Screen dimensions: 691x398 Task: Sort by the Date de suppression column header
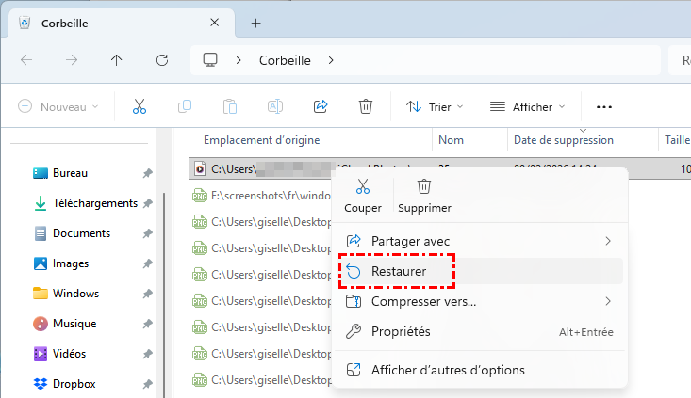pyautogui.click(x=563, y=140)
